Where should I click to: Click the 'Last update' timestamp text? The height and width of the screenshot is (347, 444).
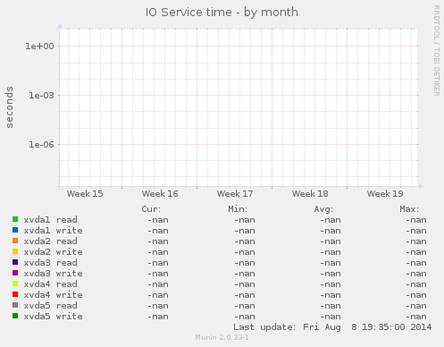(332, 327)
